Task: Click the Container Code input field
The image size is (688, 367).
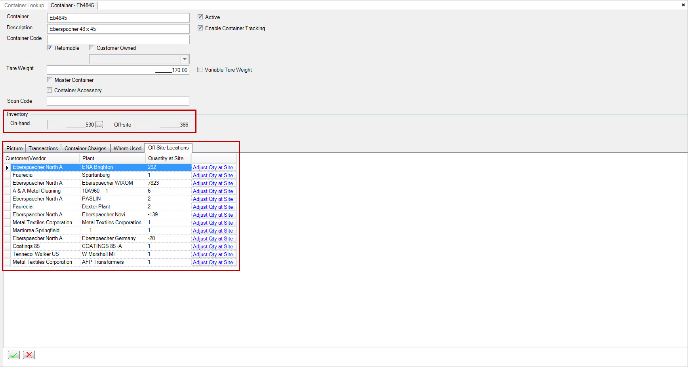Action: tap(118, 40)
